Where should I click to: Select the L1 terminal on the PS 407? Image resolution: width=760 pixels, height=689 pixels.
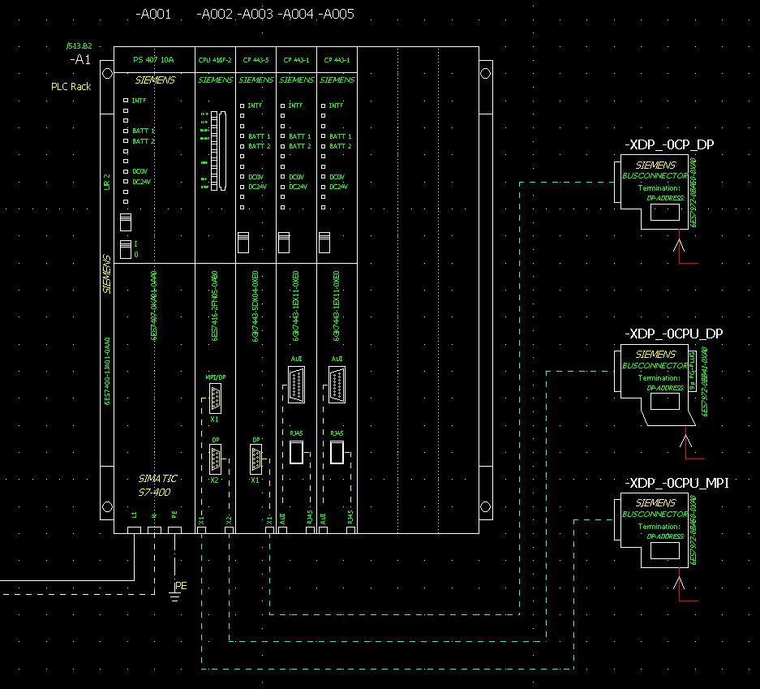pos(135,531)
